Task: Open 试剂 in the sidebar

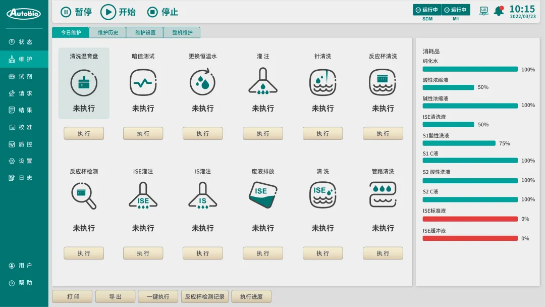Action: [24, 76]
